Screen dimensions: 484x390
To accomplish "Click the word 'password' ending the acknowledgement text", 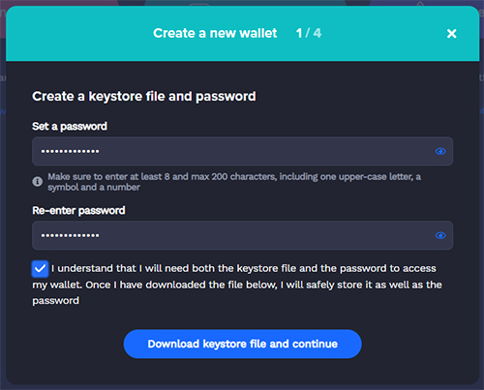I will point(55,301).
